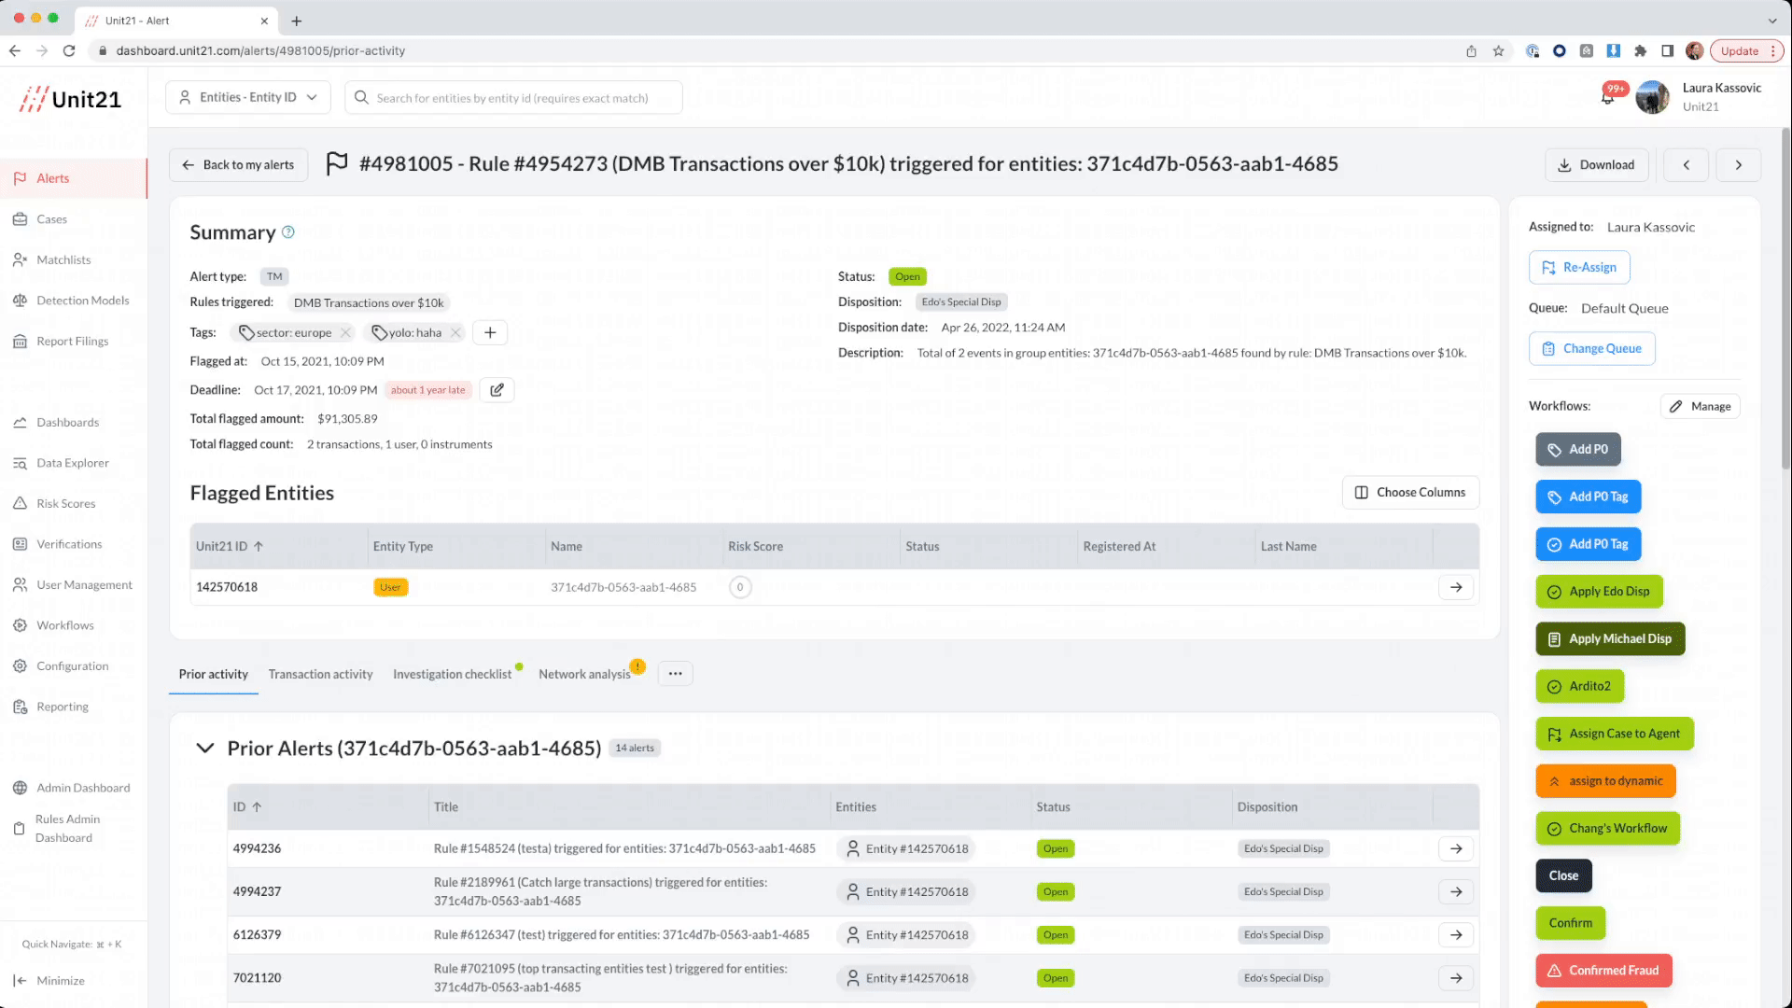Screen dimensions: 1792x1008
Task: Click the more tabs ellipsis button
Action: [675, 674]
